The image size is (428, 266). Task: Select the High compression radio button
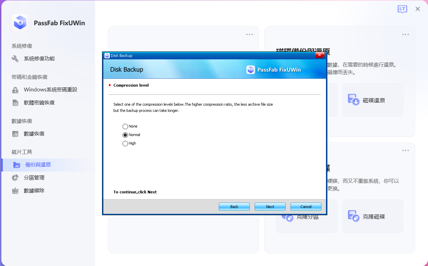point(125,143)
